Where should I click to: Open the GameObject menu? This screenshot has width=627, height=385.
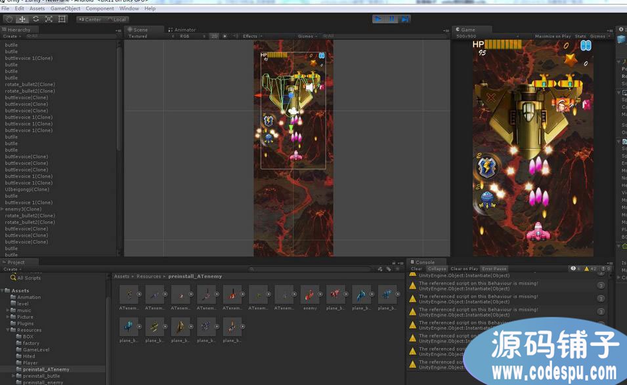(65, 9)
